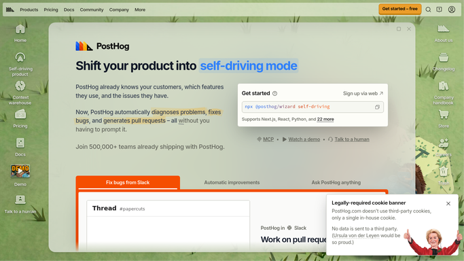The image size is (464, 261).
Task: Open the Company handbook desktop icon
Action: point(444,92)
